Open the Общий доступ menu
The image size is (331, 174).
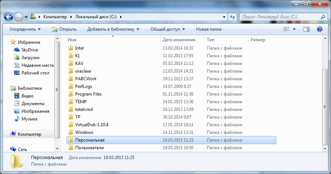point(168,29)
